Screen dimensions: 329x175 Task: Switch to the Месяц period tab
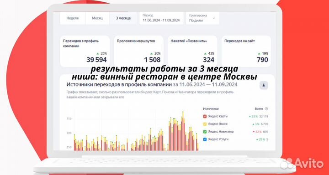coord(97,18)
